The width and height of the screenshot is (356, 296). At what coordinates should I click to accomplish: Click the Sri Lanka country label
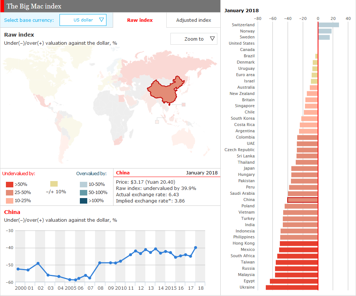246,156
